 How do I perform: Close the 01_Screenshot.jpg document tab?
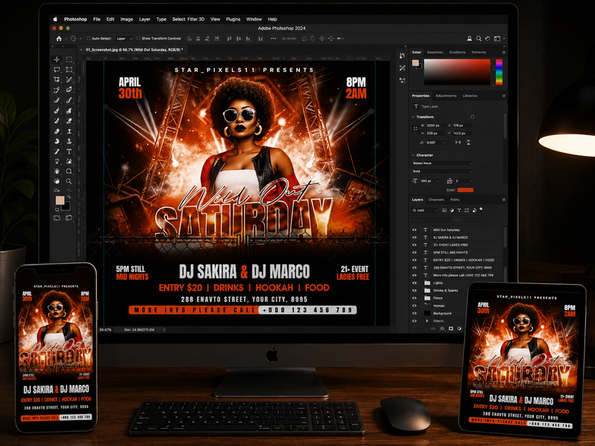pyautogui.click(x=81, y=50)
